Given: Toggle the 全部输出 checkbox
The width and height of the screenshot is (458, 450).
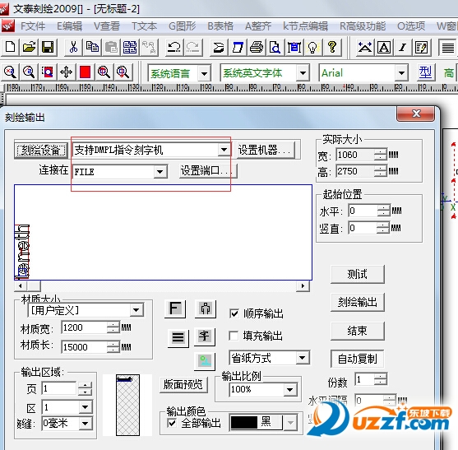Looking at the screenshot, I should (x=172, y=423).
